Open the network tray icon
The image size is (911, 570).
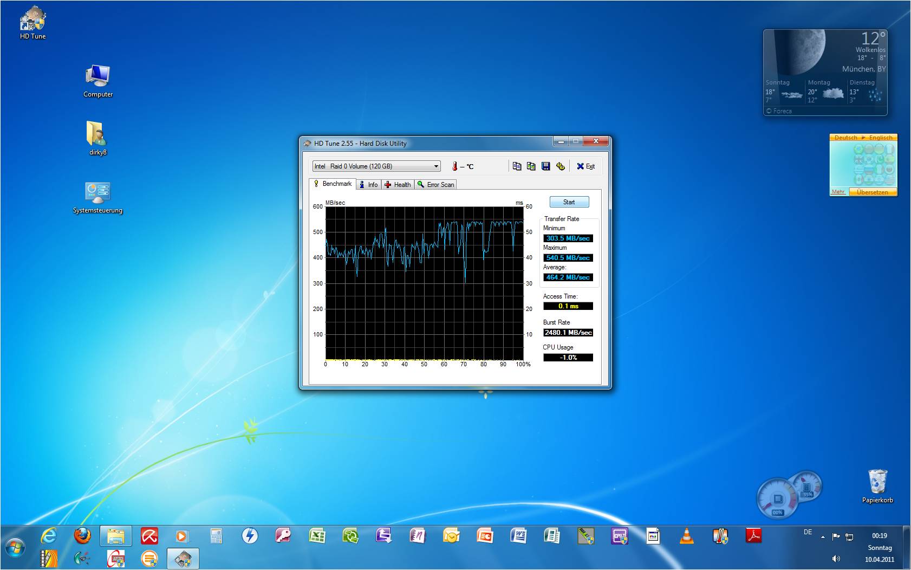click(849, 537)
